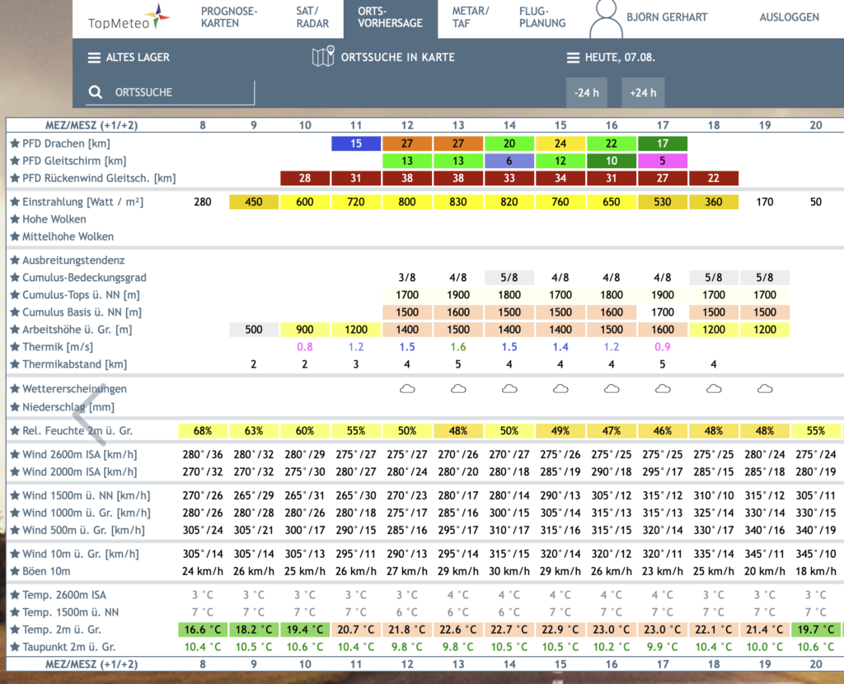This screenshot has height=684, width=844.
Task: Click into the Ortssuche search field
Action: 170,92
